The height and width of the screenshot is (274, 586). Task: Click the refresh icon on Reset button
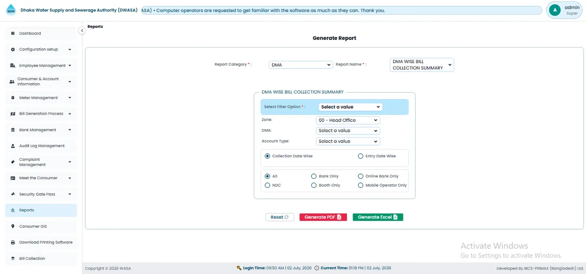[x=287, y=217]
